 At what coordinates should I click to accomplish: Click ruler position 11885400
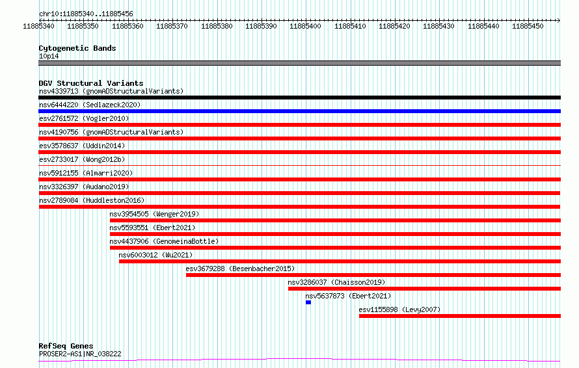tap(305, 26)
